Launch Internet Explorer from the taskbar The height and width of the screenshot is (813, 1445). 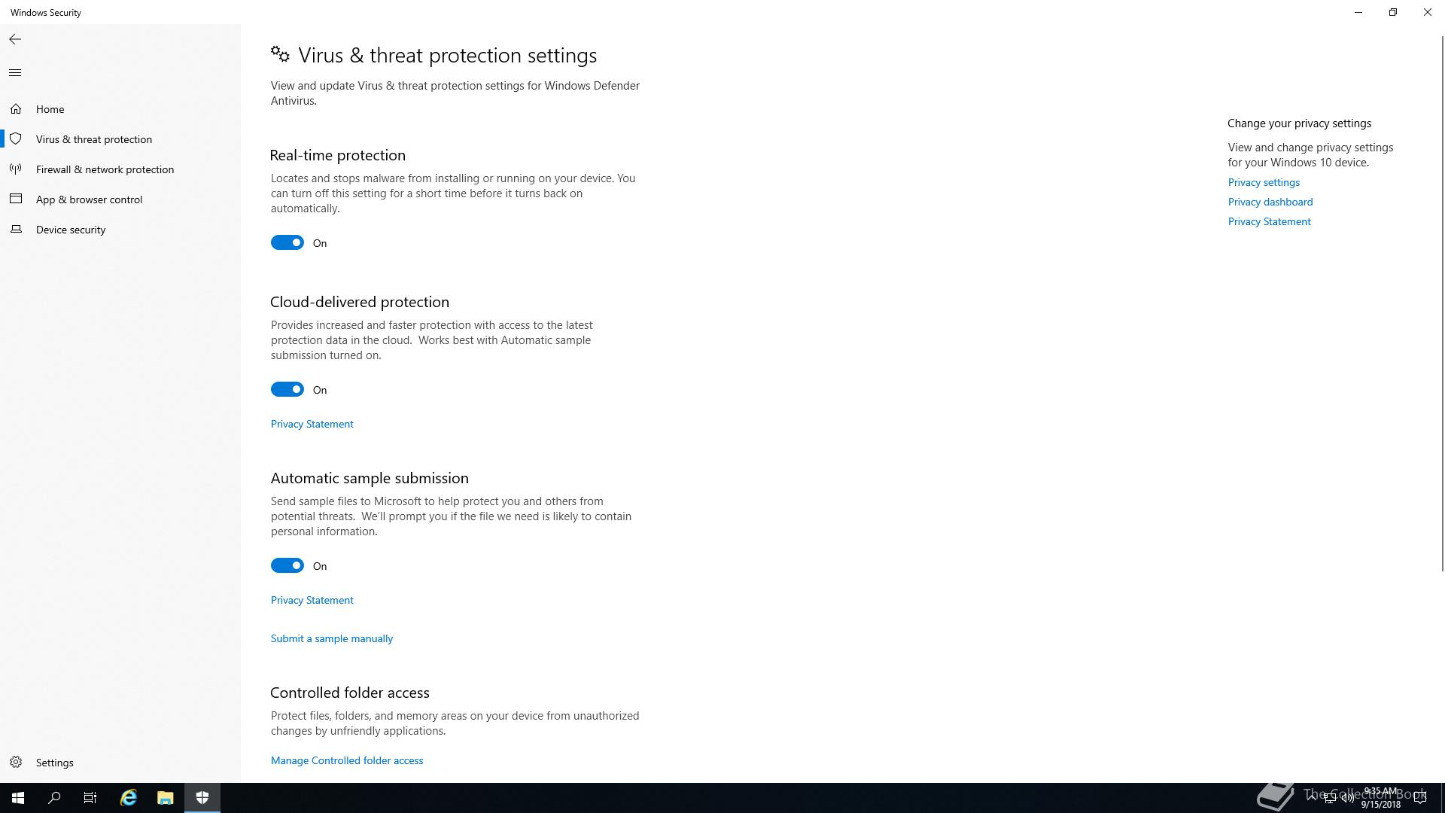pyautogui.click(x=129, y=798)
